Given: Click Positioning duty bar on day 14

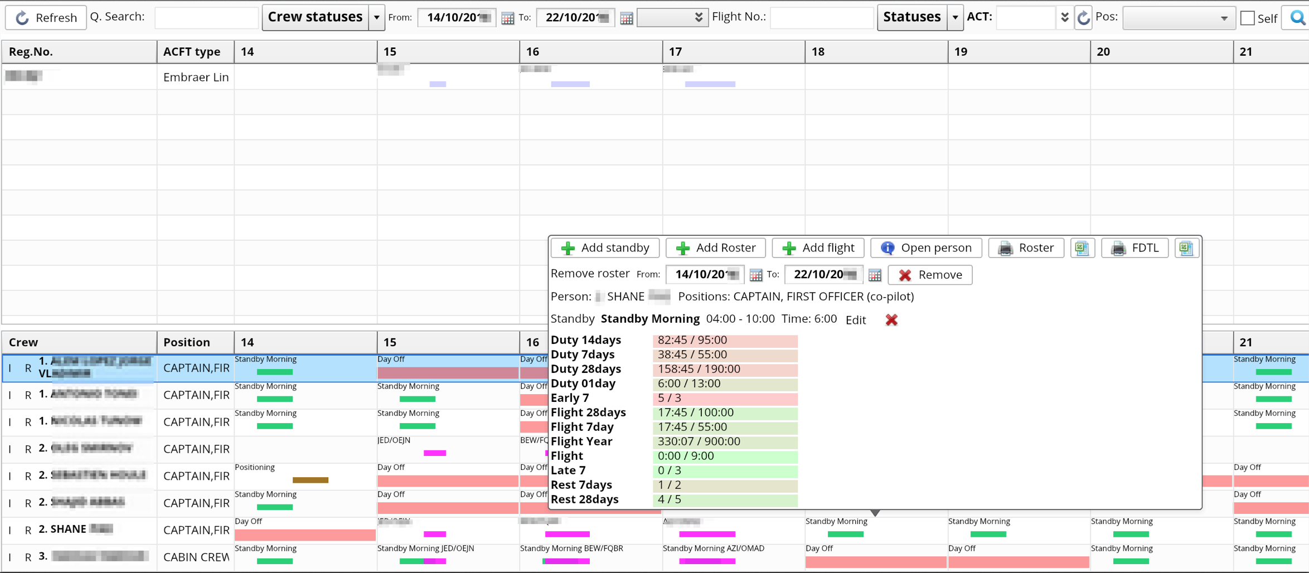Looking at the screenshot, I should click(311, 480).
